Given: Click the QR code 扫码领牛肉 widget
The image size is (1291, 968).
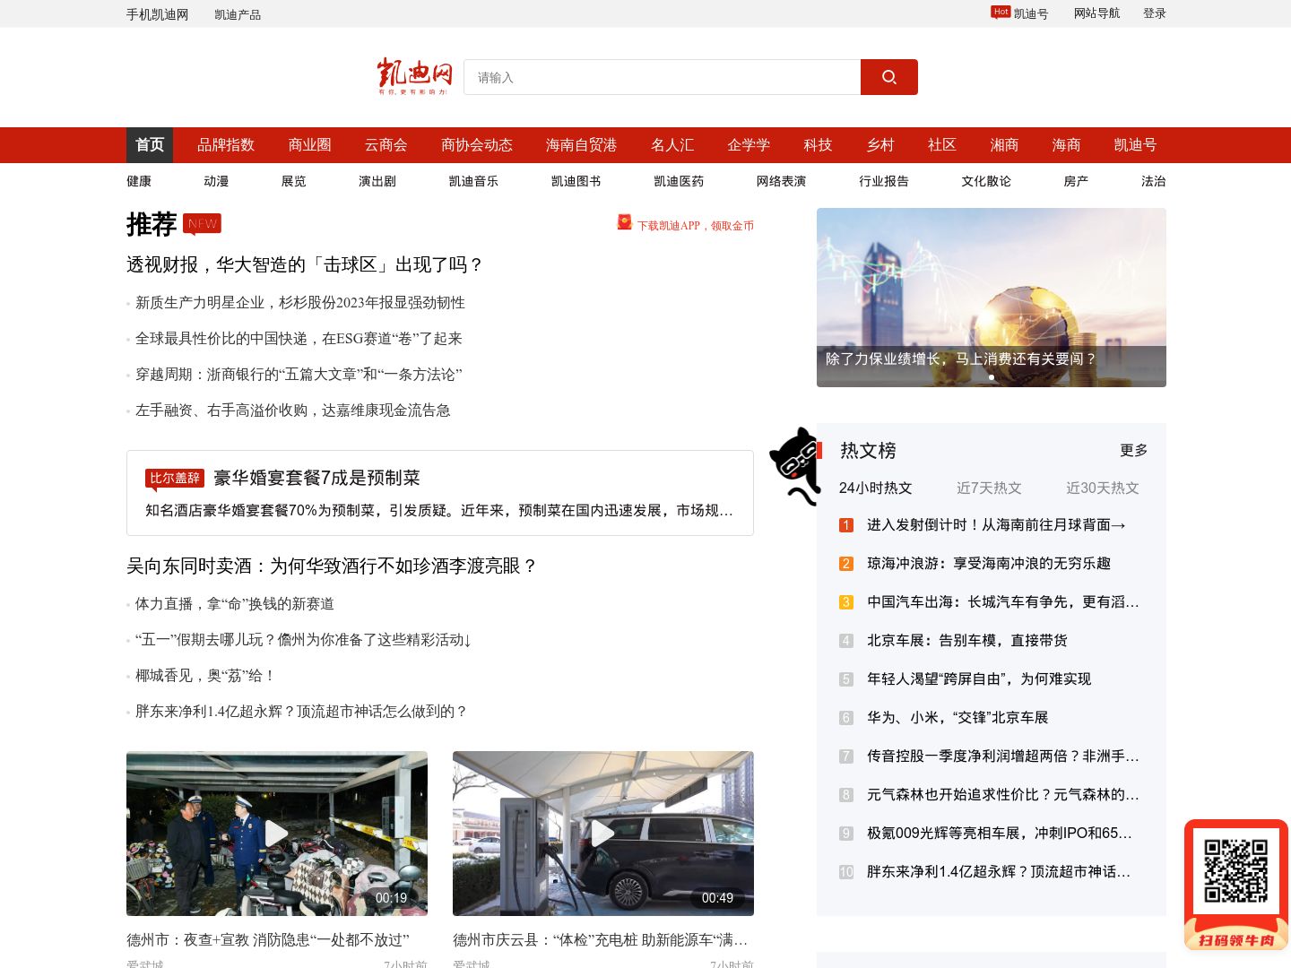Looking at the screenshot, I should point(1236,885).
